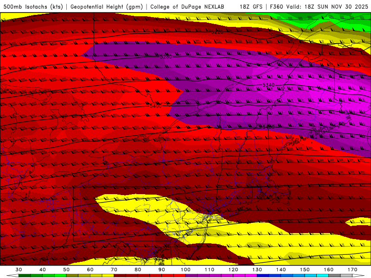This screenshot has width=371, height=278.
Task: Click the colorbar value 170
Action: pyautogui.click(x=352, y=270)
